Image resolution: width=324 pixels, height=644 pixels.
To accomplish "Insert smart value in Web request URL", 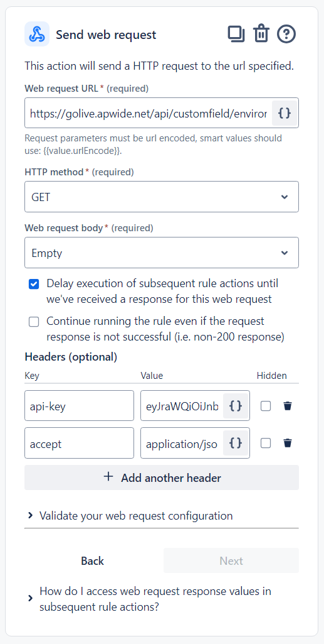I will click(x=285, y=113).
